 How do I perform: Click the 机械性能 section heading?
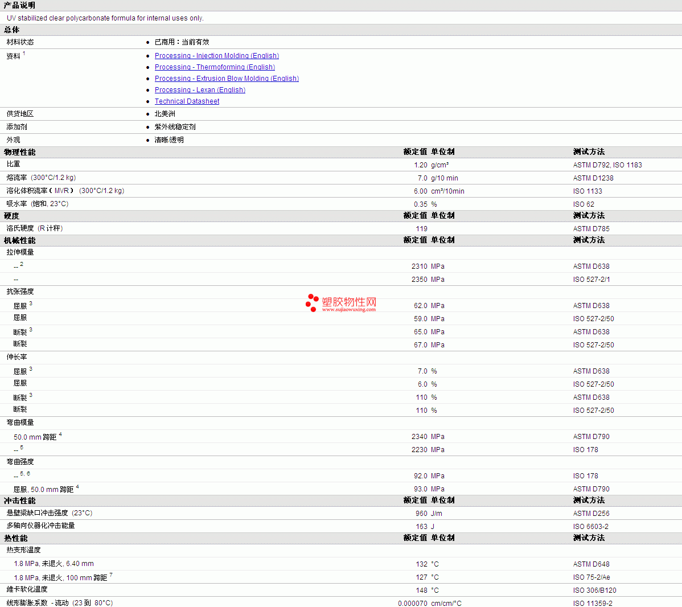tap(19, 240)
